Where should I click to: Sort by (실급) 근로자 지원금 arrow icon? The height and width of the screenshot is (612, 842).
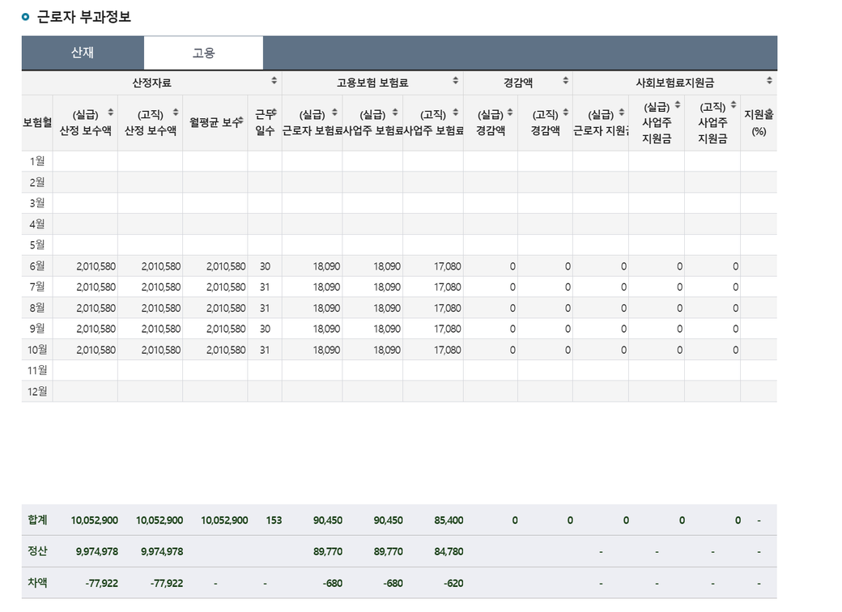tap(621, 113)
